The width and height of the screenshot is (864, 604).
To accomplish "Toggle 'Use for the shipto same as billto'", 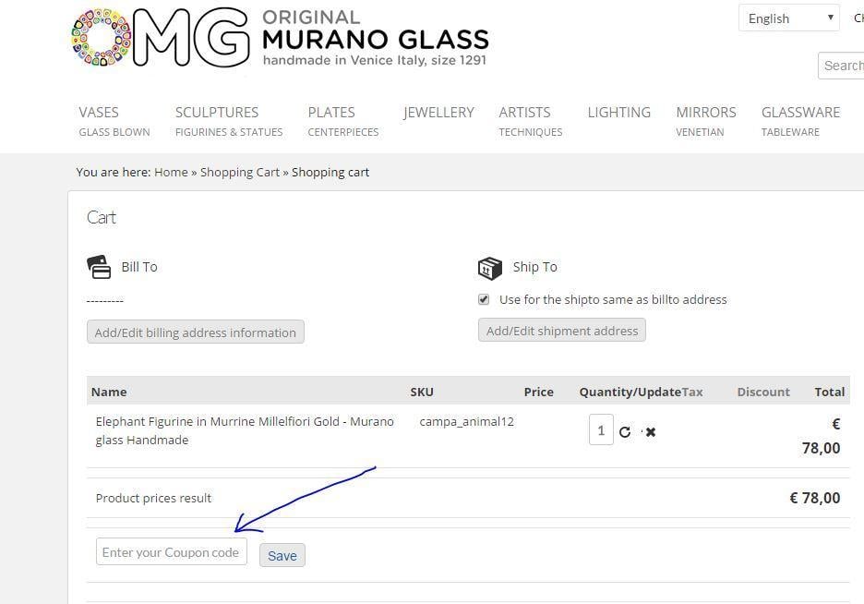I will (x=484, y=299).
